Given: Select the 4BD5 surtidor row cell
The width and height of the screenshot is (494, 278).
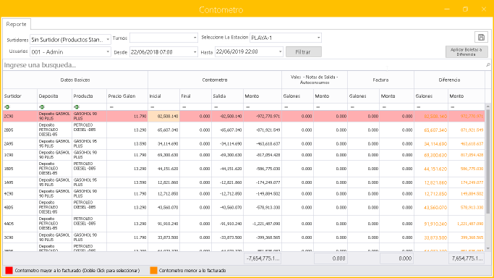Looking at the screenshot, I should (x=20, y=207).
